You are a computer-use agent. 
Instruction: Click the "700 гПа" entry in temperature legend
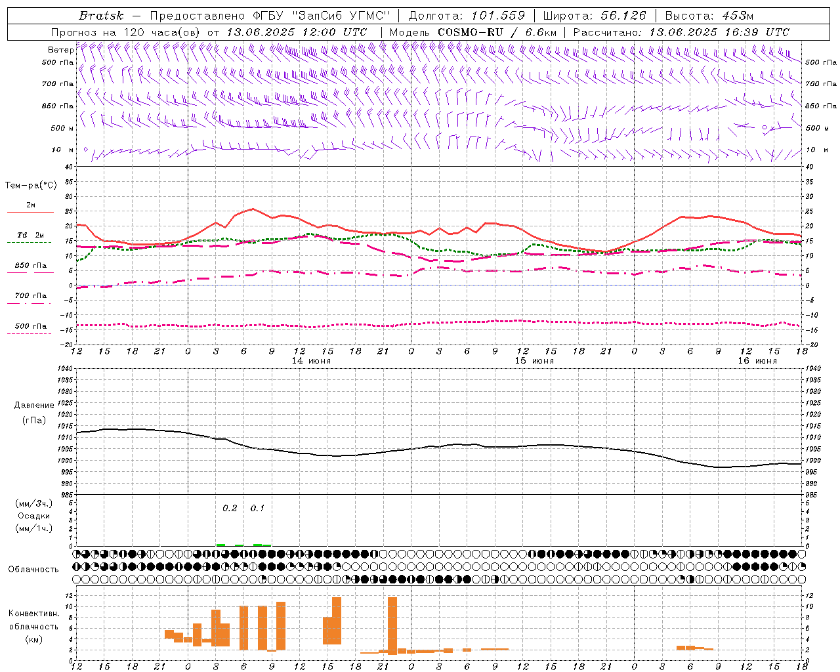(31, 296)
